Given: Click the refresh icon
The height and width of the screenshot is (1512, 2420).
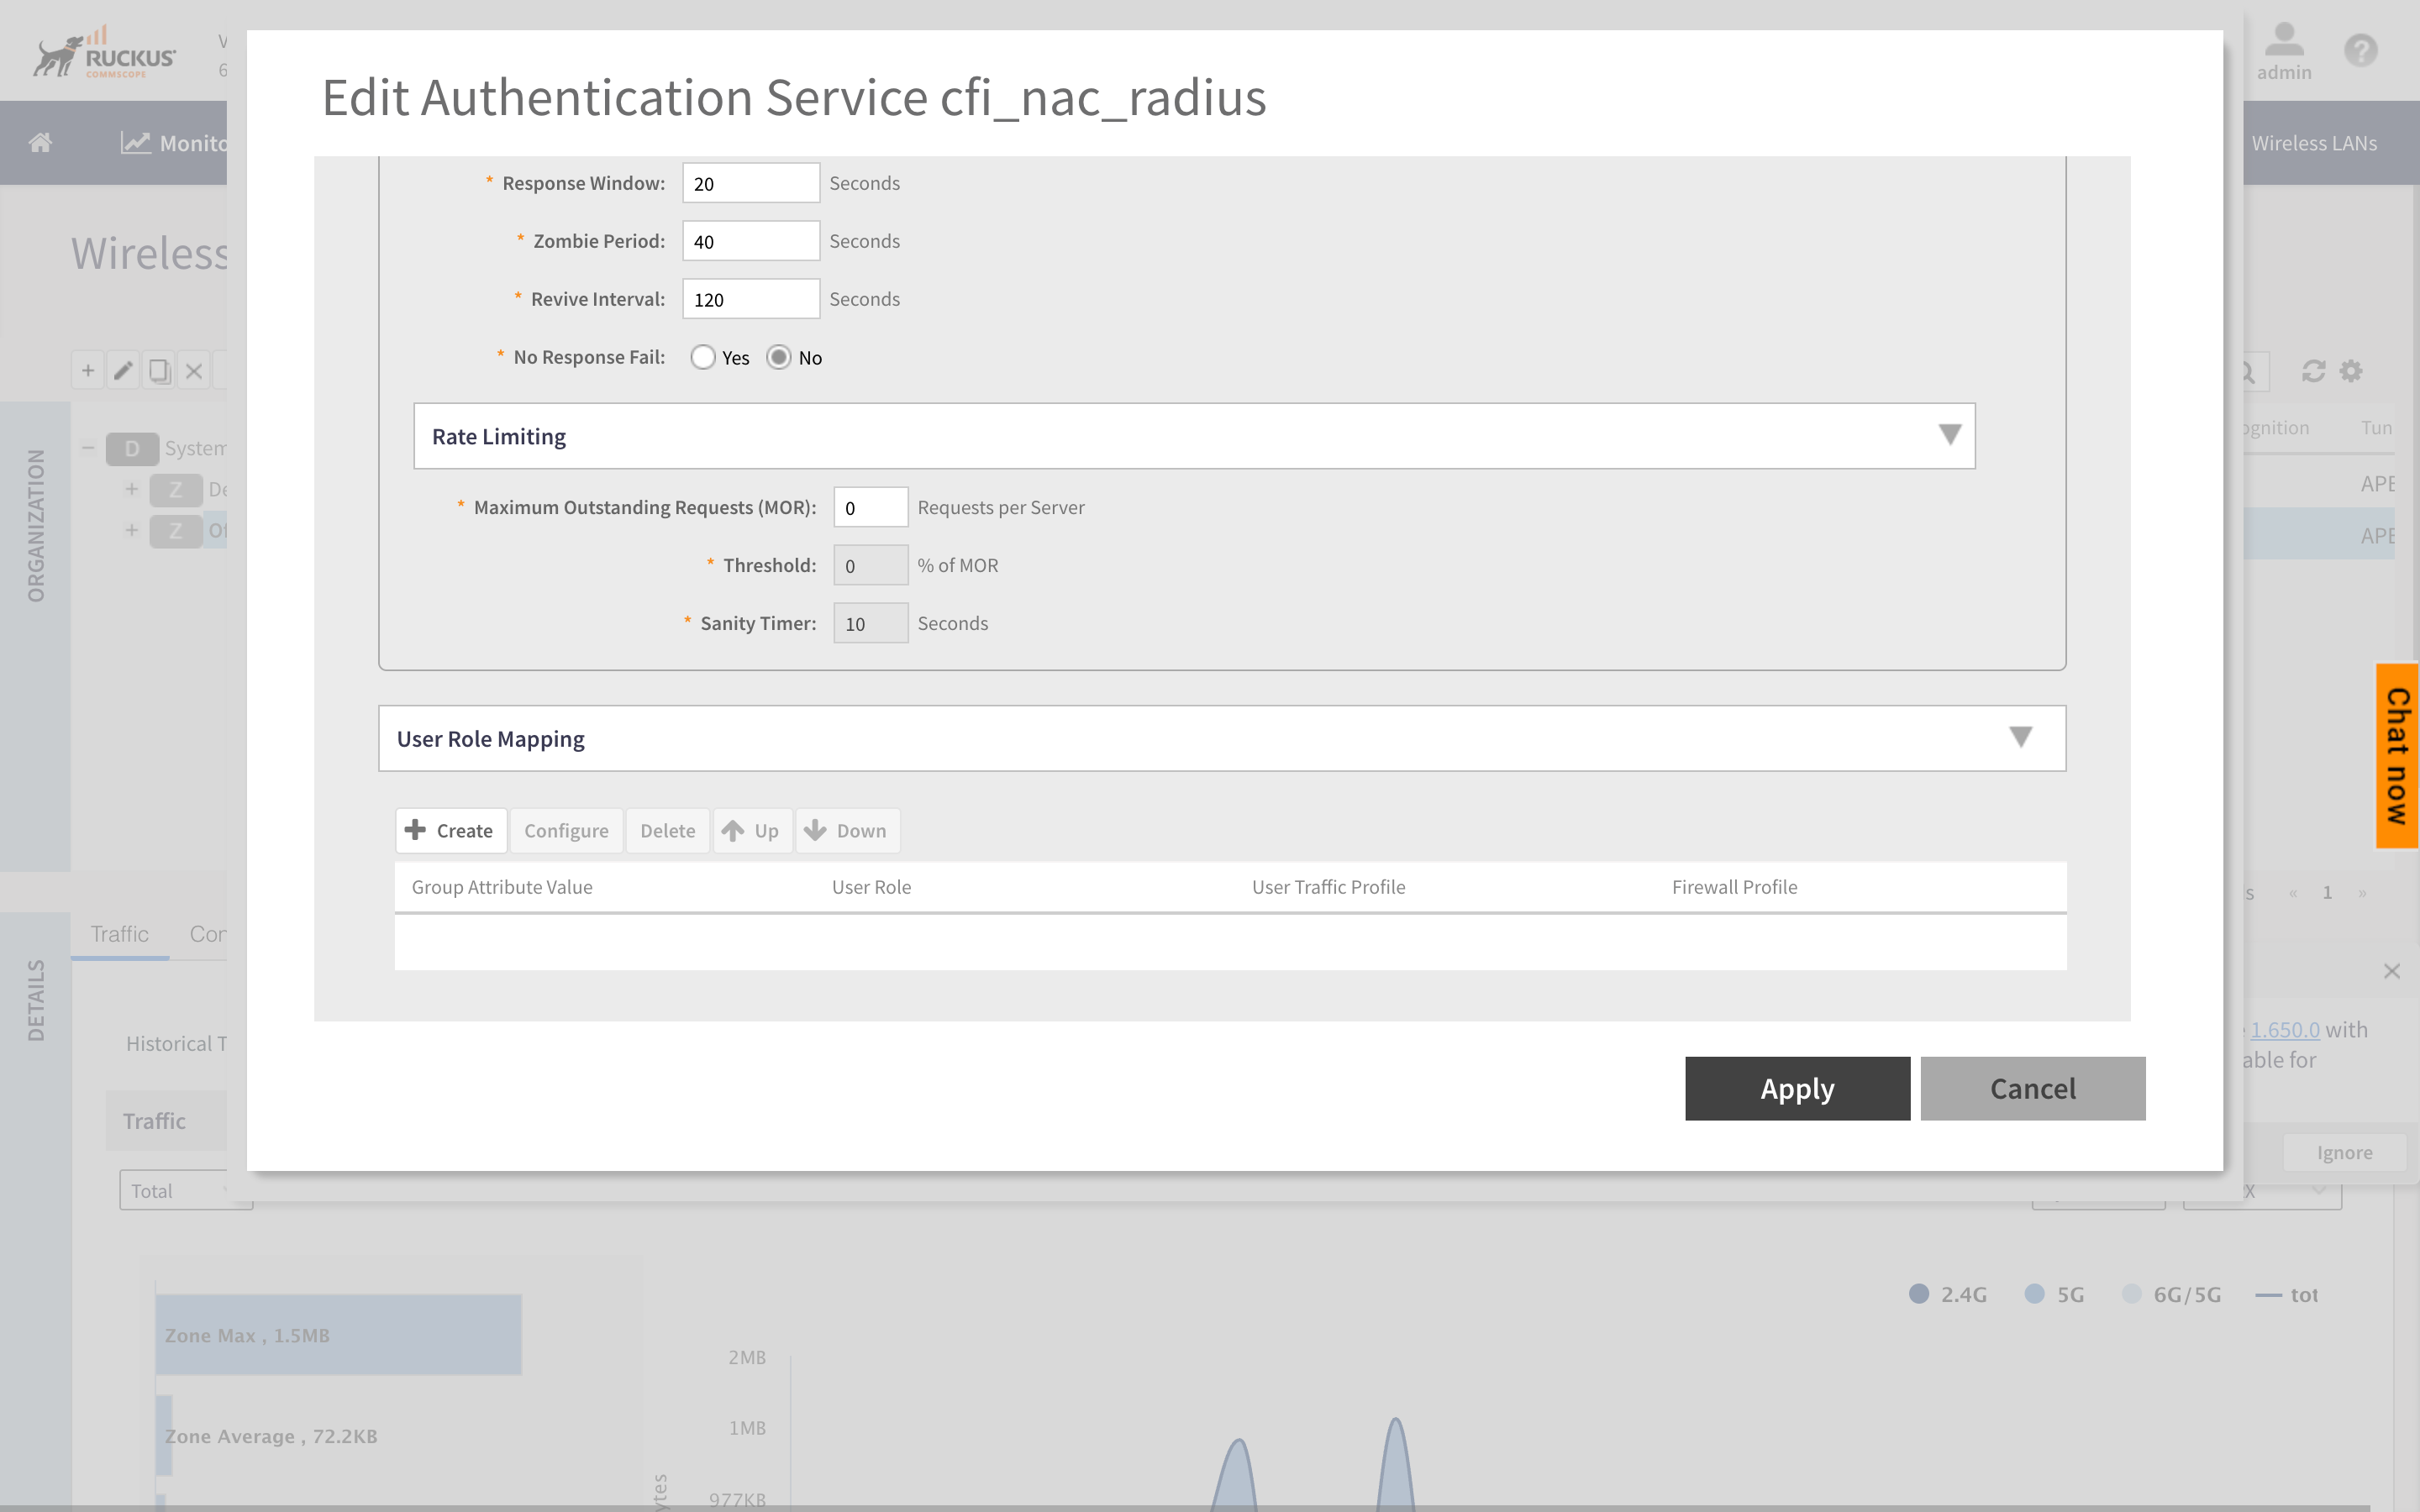Looking at the screenshot, I should 2313,371.
